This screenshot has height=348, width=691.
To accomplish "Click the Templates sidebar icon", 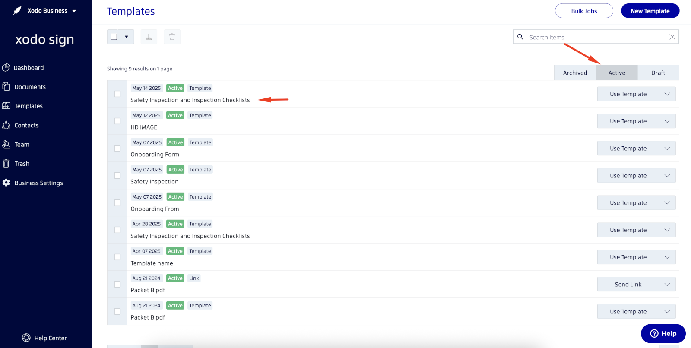I will (x=6, y=106).
